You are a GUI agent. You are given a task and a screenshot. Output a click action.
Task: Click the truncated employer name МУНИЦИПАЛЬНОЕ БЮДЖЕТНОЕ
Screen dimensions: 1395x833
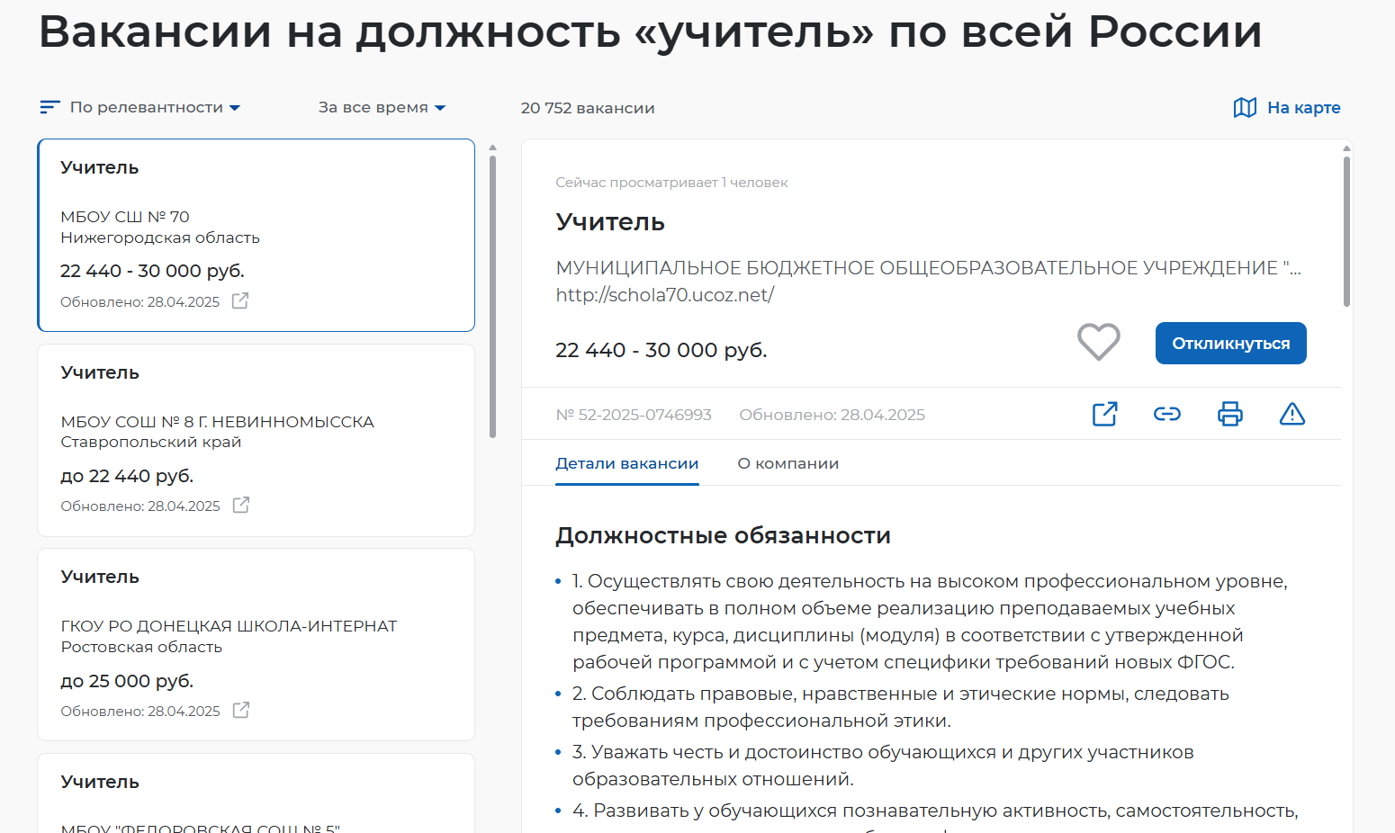928,268
